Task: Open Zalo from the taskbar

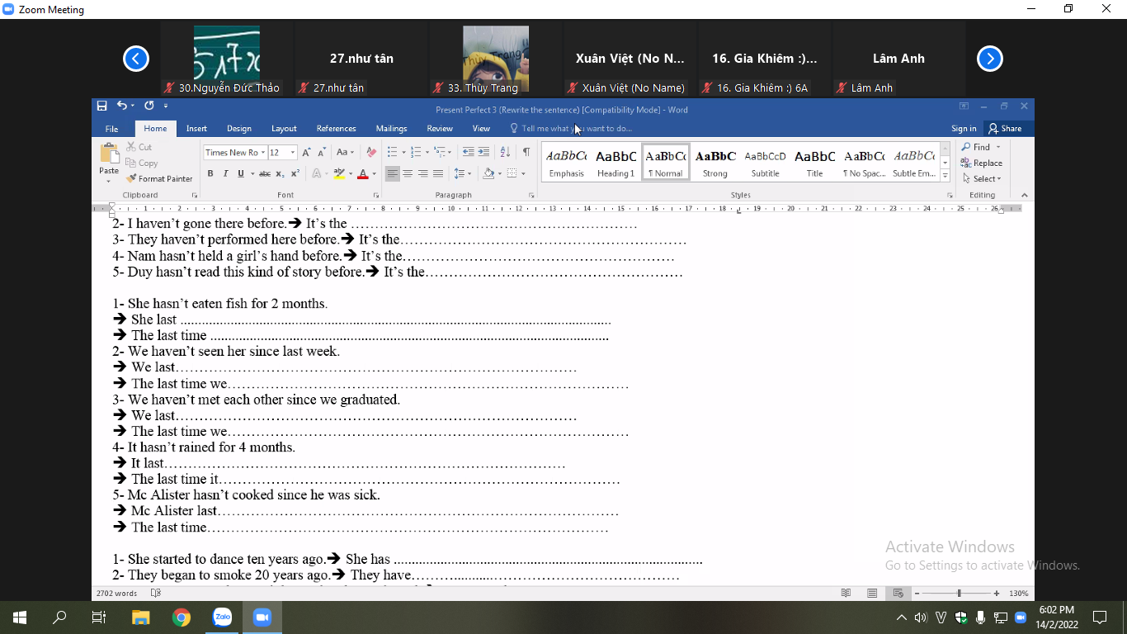Action: point(222,617)
